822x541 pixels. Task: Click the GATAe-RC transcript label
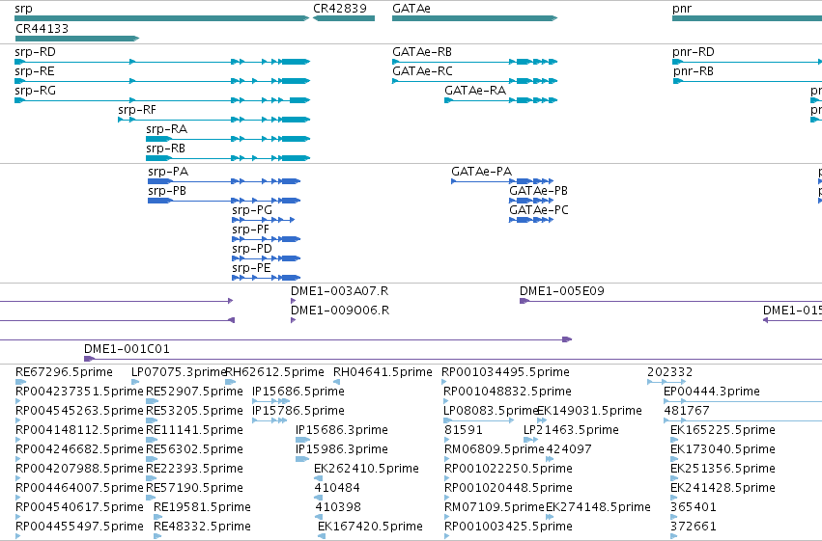pyautogui.click(x=422, y=71)
